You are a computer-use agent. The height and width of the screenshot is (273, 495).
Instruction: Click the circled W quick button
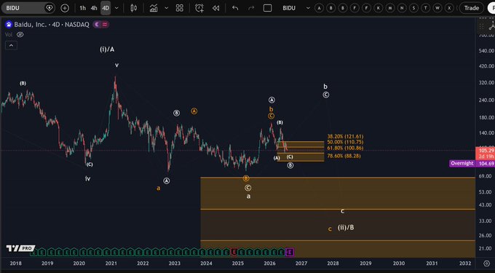[437, 8]
